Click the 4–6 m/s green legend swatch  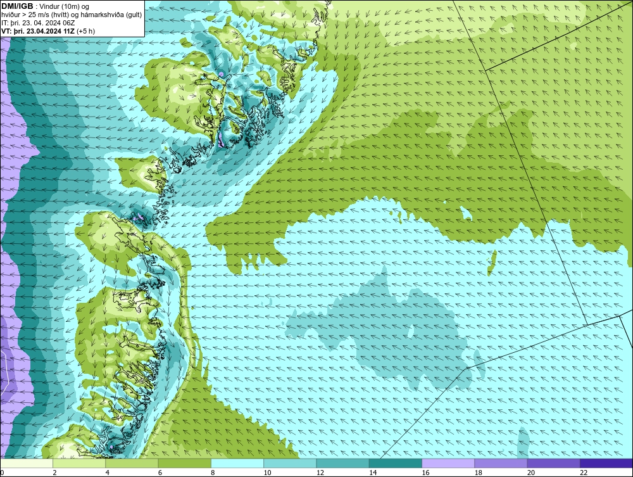(x=132, y=463)
